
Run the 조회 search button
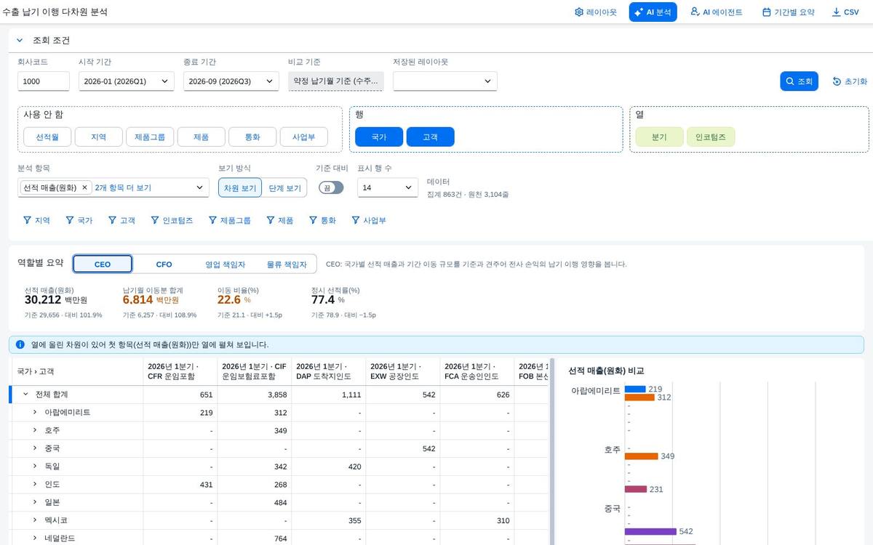[799, 81]
